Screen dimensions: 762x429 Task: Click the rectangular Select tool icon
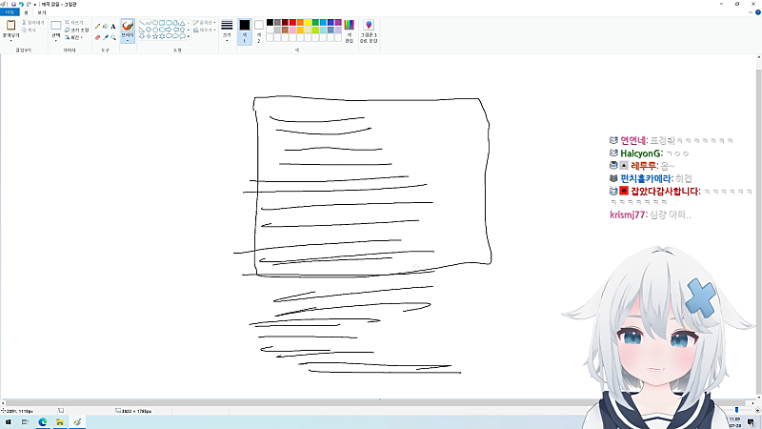tap(56, 26)
